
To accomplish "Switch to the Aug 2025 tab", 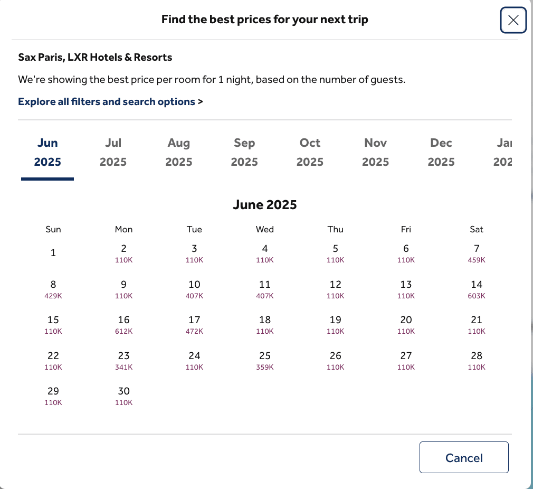I will coord(178,152).
